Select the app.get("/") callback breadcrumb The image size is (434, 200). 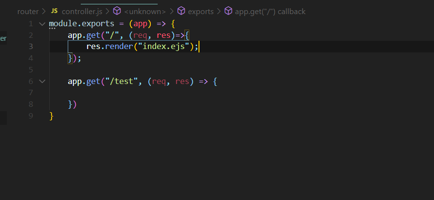(270, 11)
